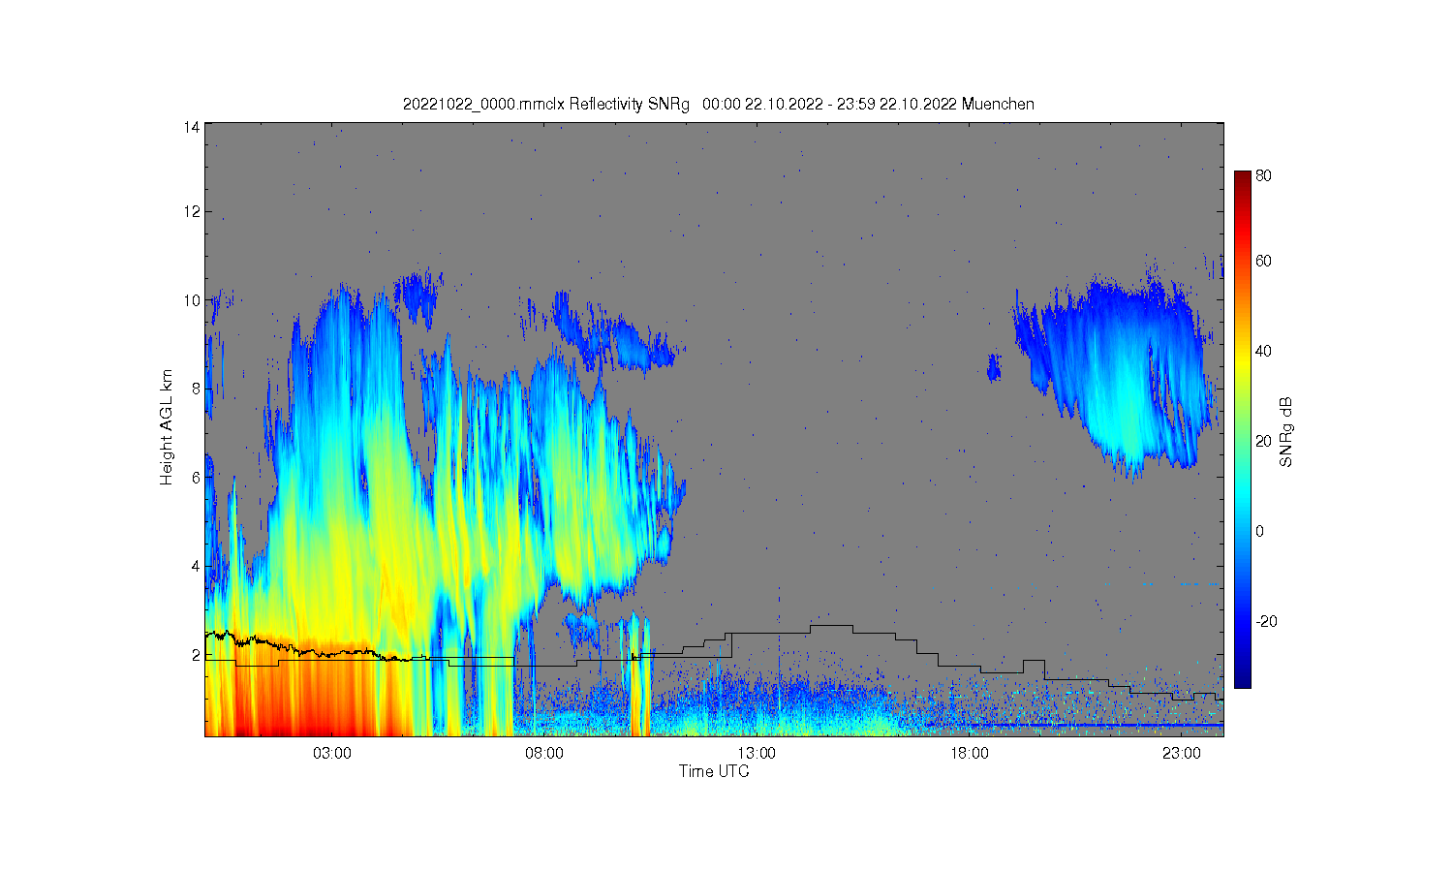This screenshot has width=1453, height=872.
Task: Click the 6 km height tick label
Action: pyautogui.click(x=196, y=478)
